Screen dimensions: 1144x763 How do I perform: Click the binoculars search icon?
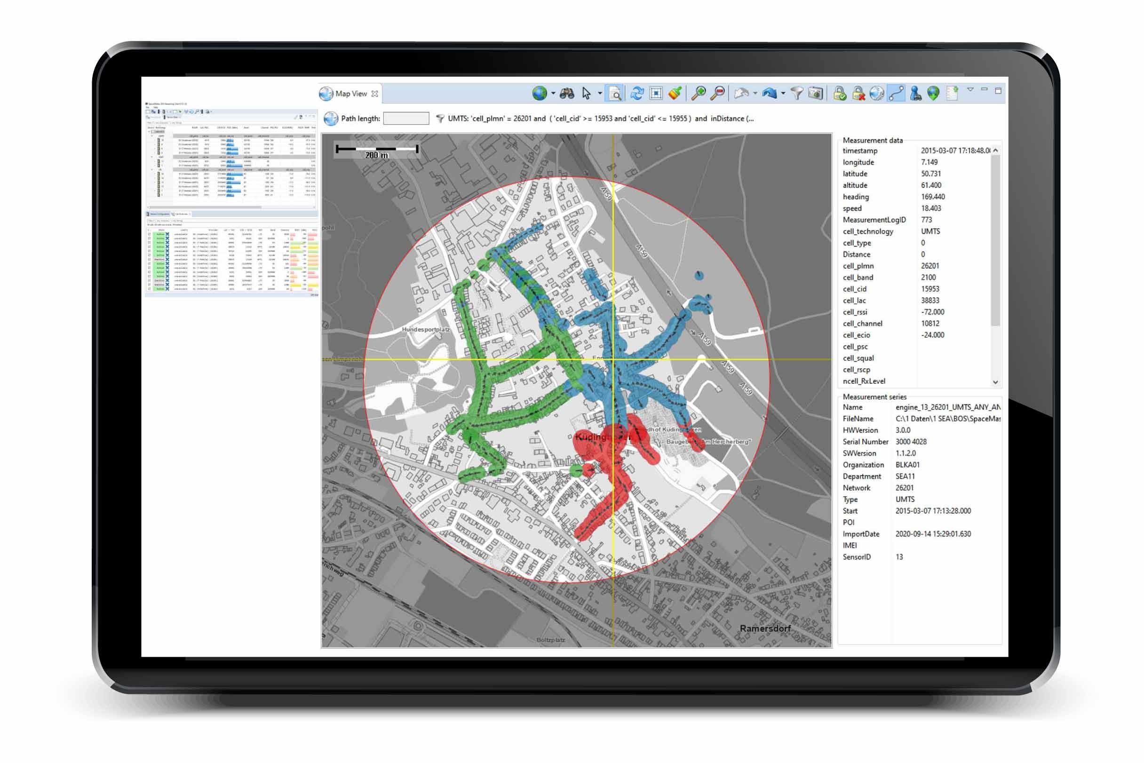click(x=567, y=94)
